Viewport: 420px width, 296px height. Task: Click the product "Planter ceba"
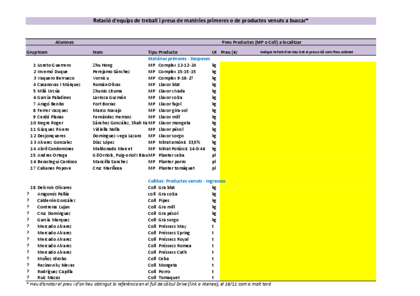(x=171, y=155)
